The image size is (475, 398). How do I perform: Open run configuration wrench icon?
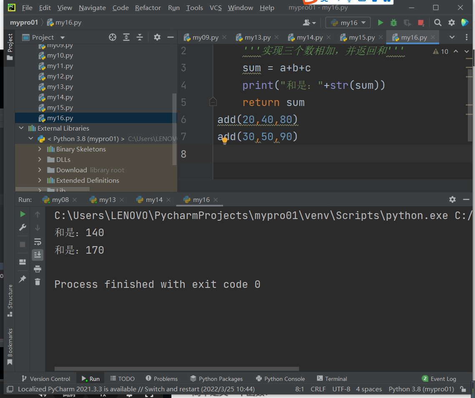[x=23, y=227]
